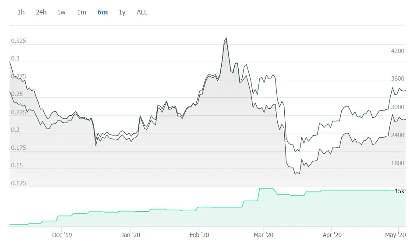Click the 4200 right axis label
This screenshot has width=410, height=248.
point(397,51)
